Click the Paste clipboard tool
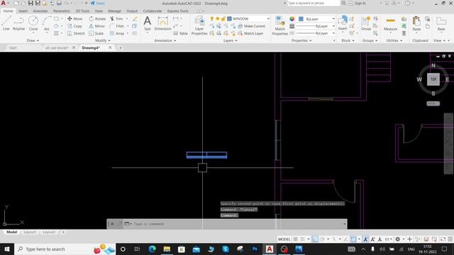This screenshot has width=454, height=255. click(x=416, y=23)
